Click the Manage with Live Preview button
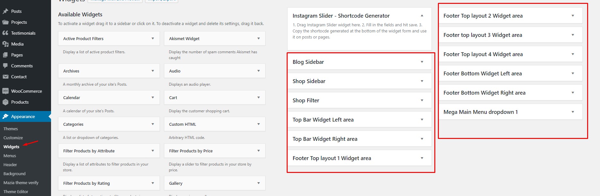The width and height of the screenshot is (600, 196). pos(115,1)
